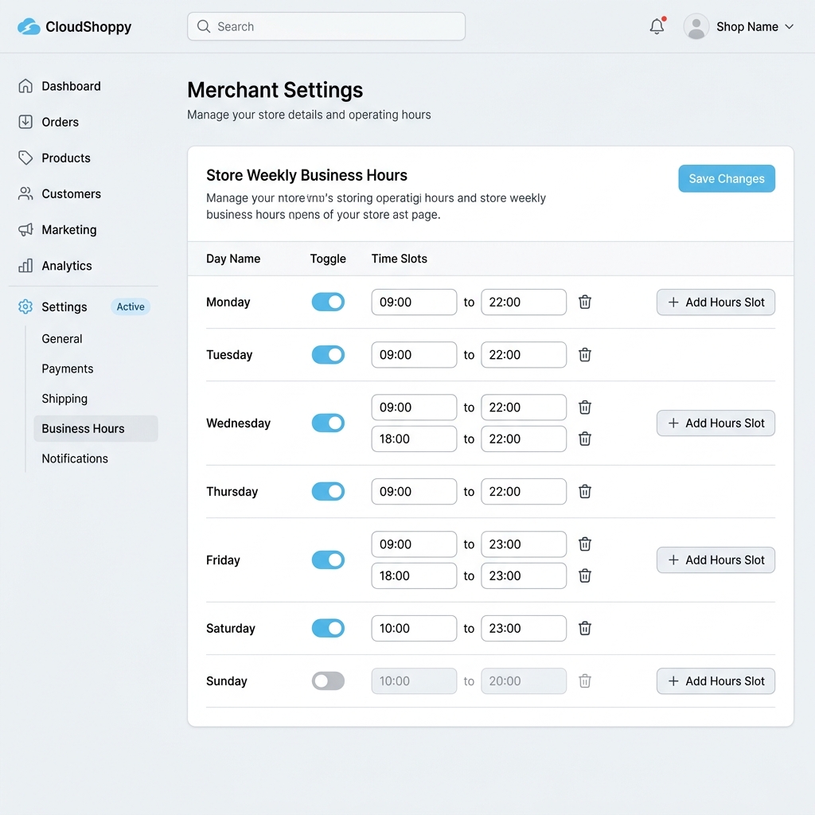Click Save Changes button
Screen dimensions: 815x815
(x=727, y=178)
